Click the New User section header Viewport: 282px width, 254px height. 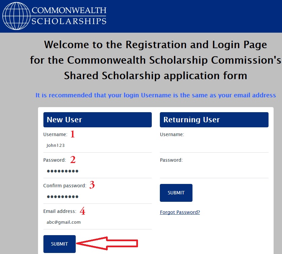tap(97, 120)
